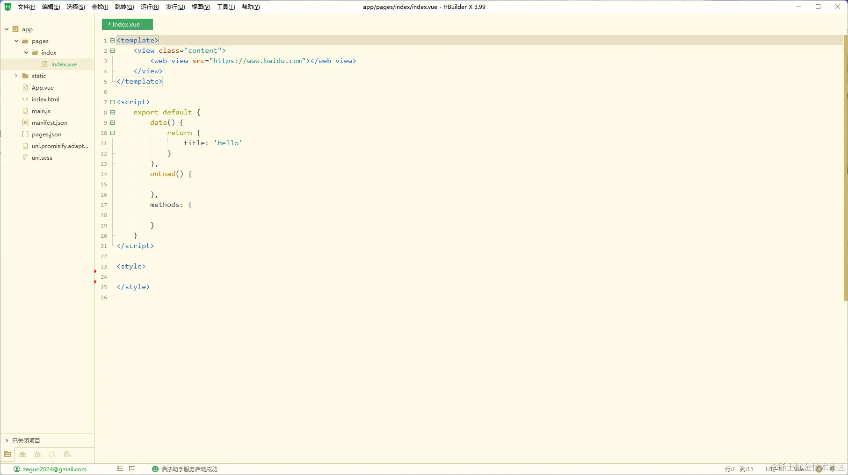Click the Vue language mode indicator
The width and height of the screenshot is (848, 475).
pyautogui.click(x=799, y=469)
